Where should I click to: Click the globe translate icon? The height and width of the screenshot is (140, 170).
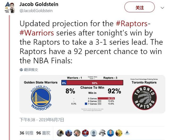pos(21,70)
